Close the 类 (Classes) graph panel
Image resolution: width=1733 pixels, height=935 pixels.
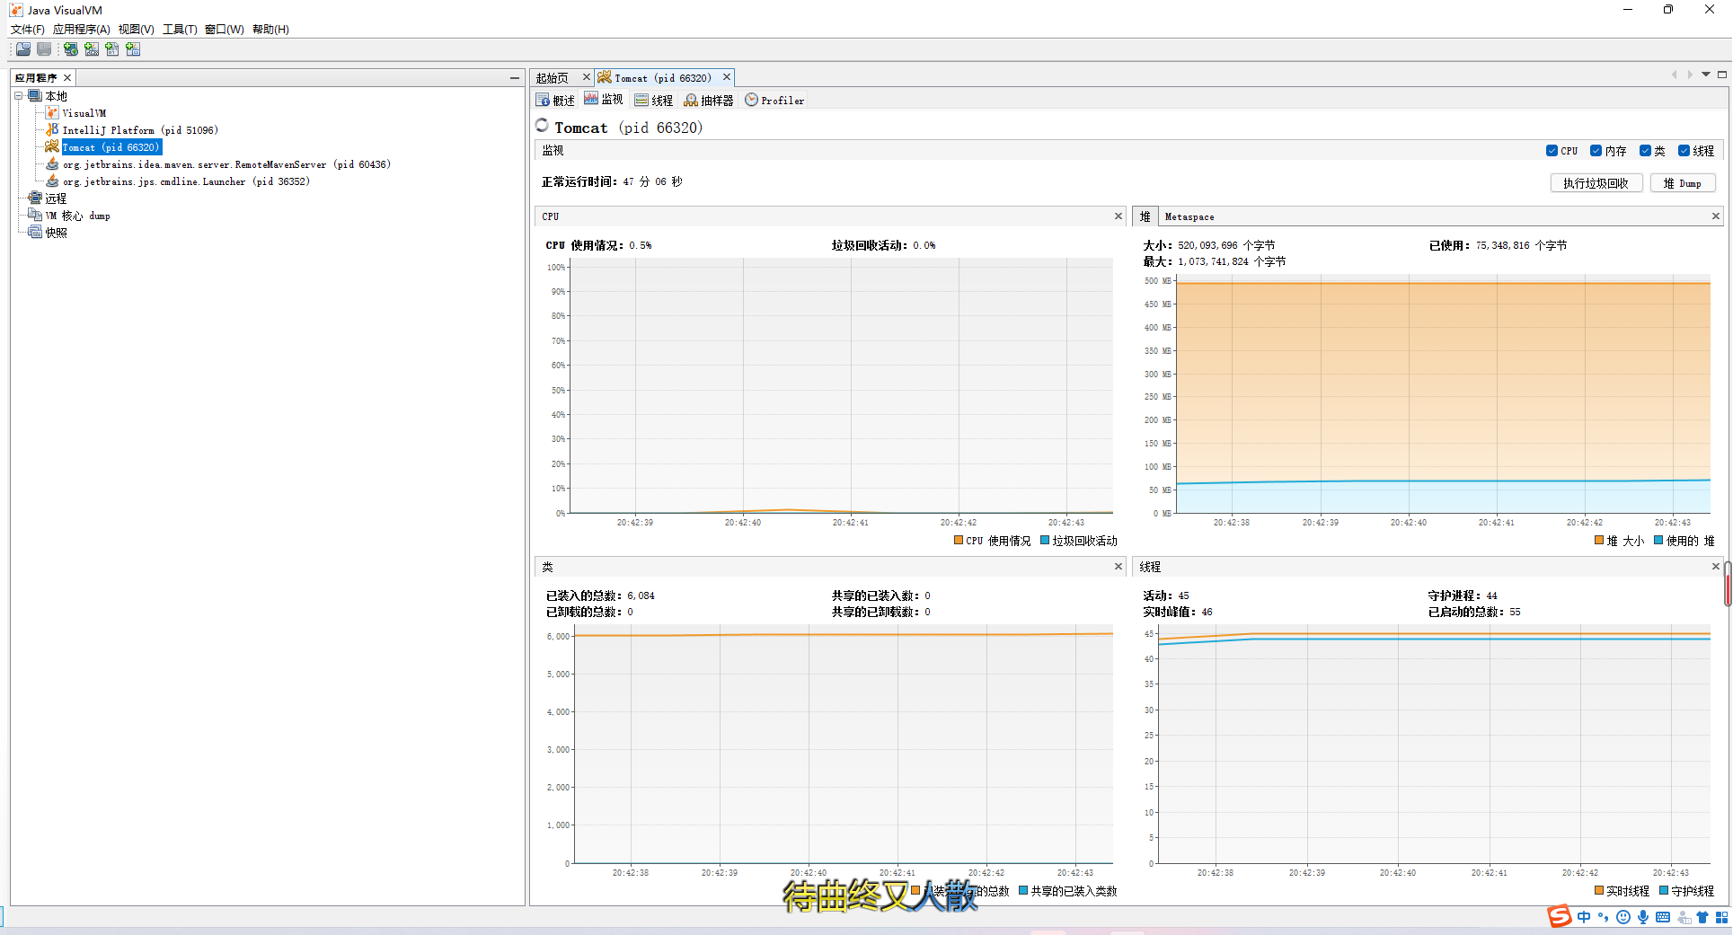coord(1118,567)
